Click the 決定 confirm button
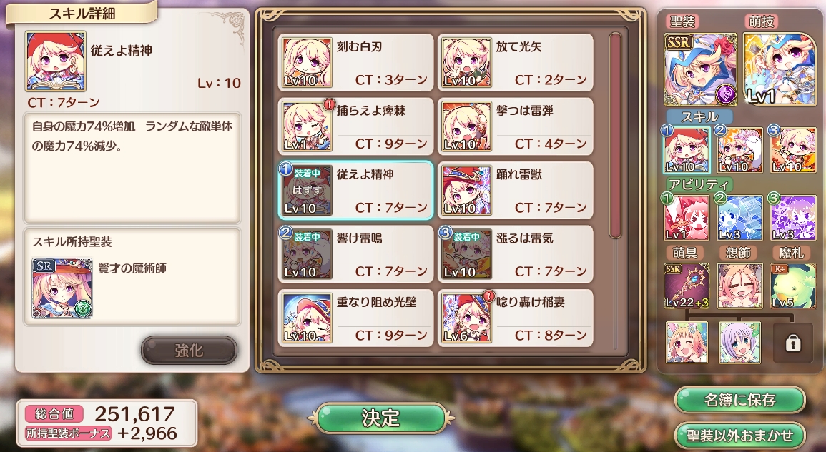This screenshot has height=452, width=826. point(380,418)
